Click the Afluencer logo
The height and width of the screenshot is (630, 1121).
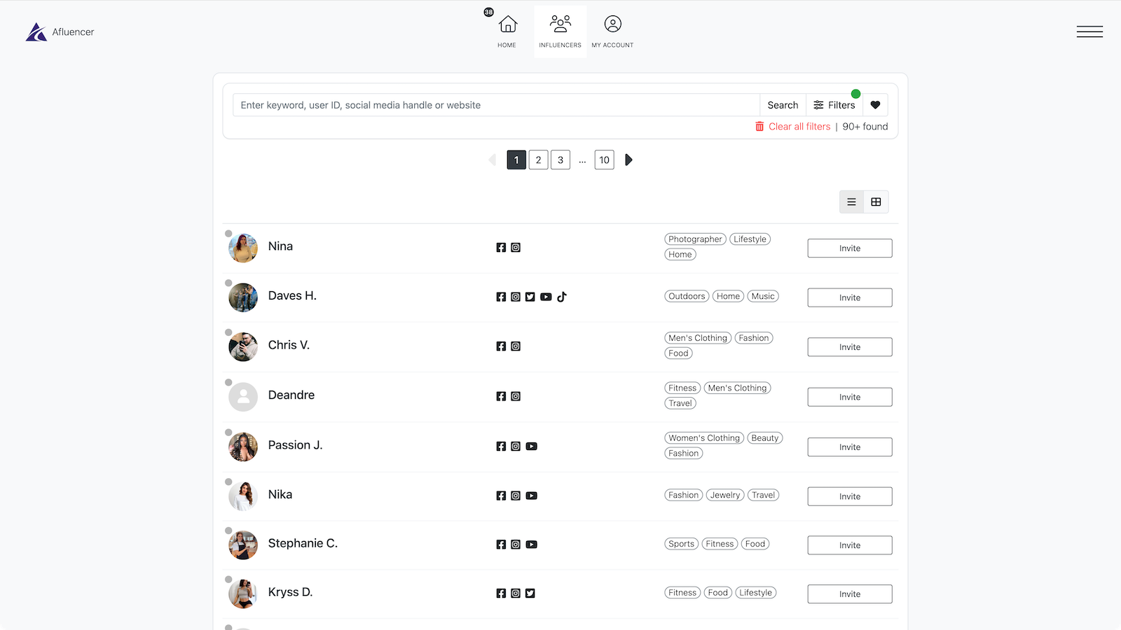point(60,31)
